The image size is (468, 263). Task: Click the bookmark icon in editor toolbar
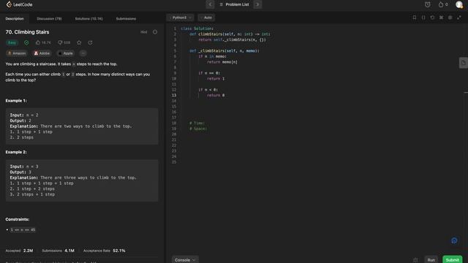[415, 18]
